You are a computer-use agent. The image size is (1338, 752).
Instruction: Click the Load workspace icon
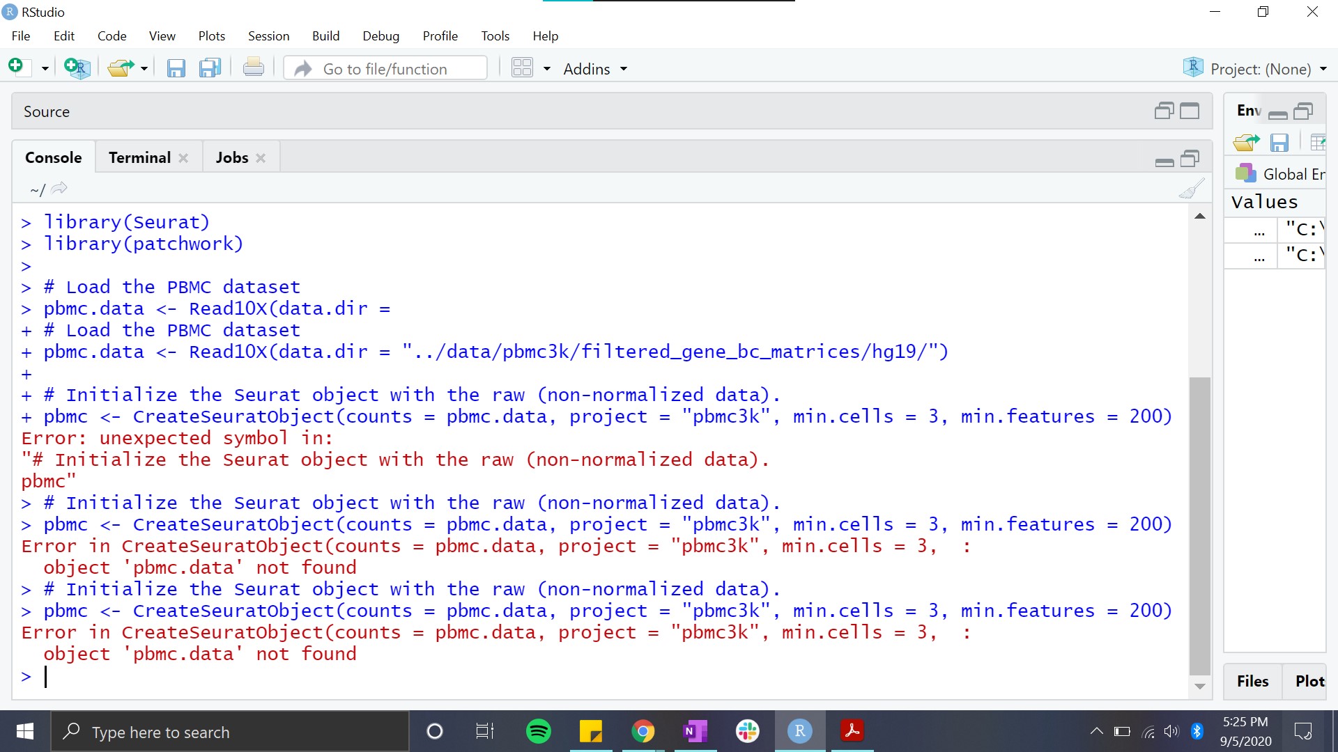[1246, 142]
